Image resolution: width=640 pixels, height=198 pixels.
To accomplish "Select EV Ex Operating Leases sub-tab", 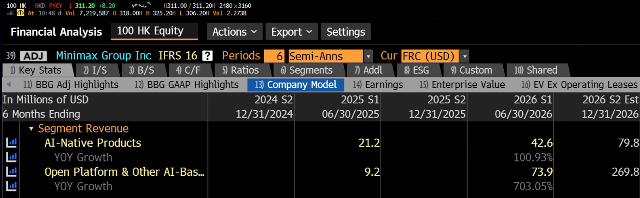I will coord(580,85).
